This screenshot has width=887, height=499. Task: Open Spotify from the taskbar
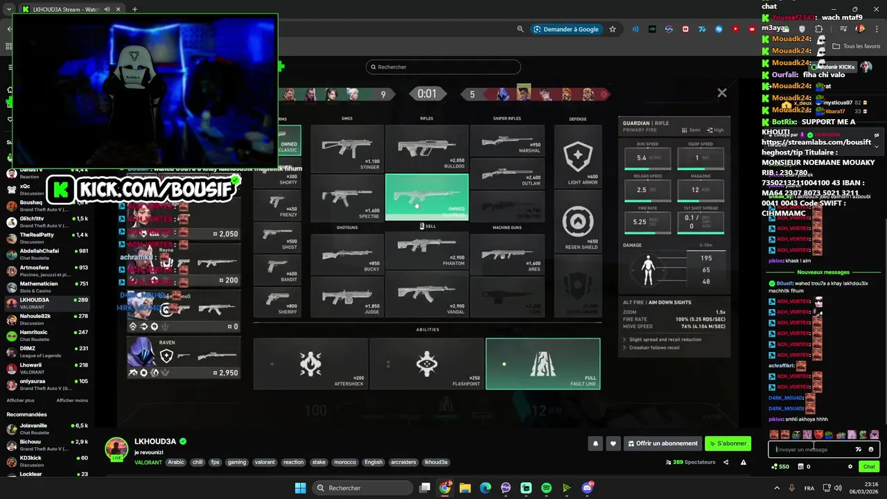[x=546, y=488]
